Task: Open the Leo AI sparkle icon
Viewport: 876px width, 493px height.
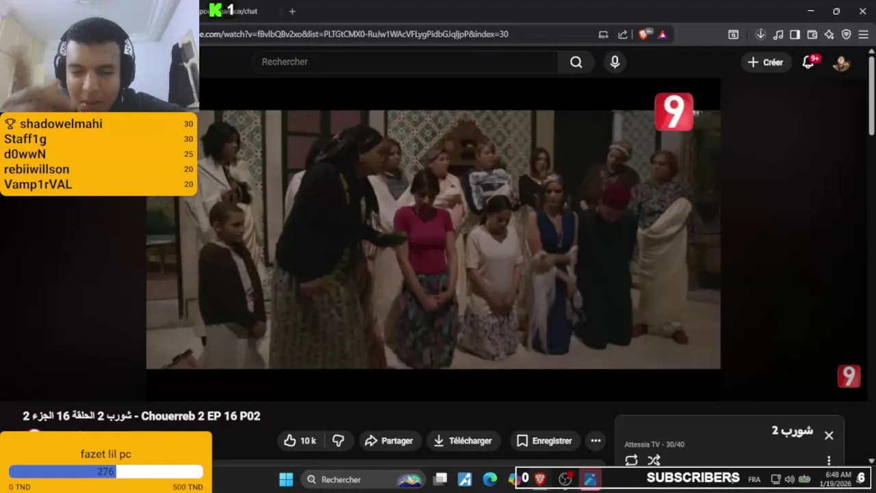Action: point(829,34)
